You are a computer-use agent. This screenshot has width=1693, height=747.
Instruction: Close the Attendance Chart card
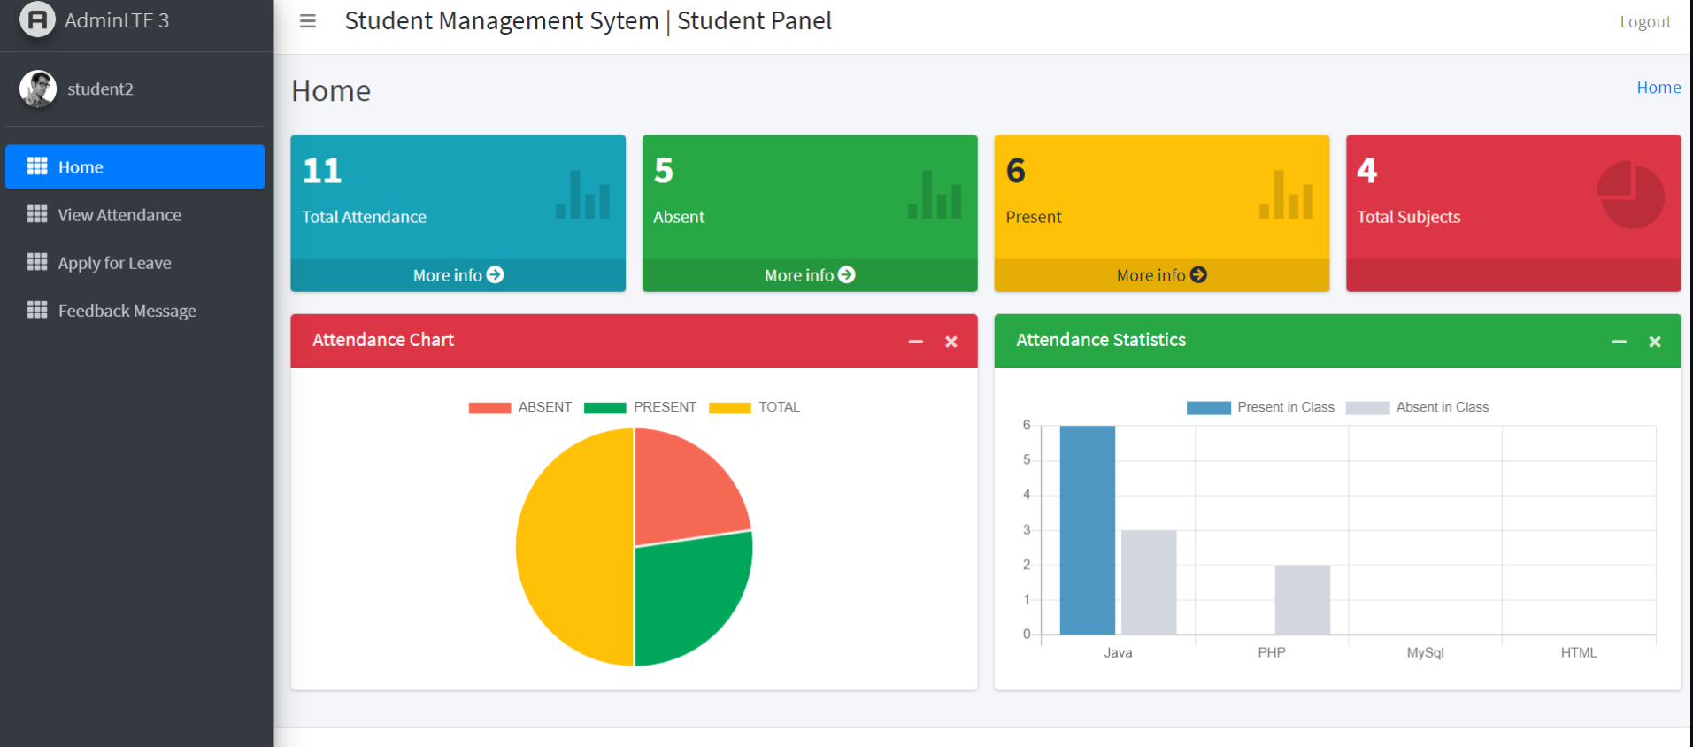point(951,342)
